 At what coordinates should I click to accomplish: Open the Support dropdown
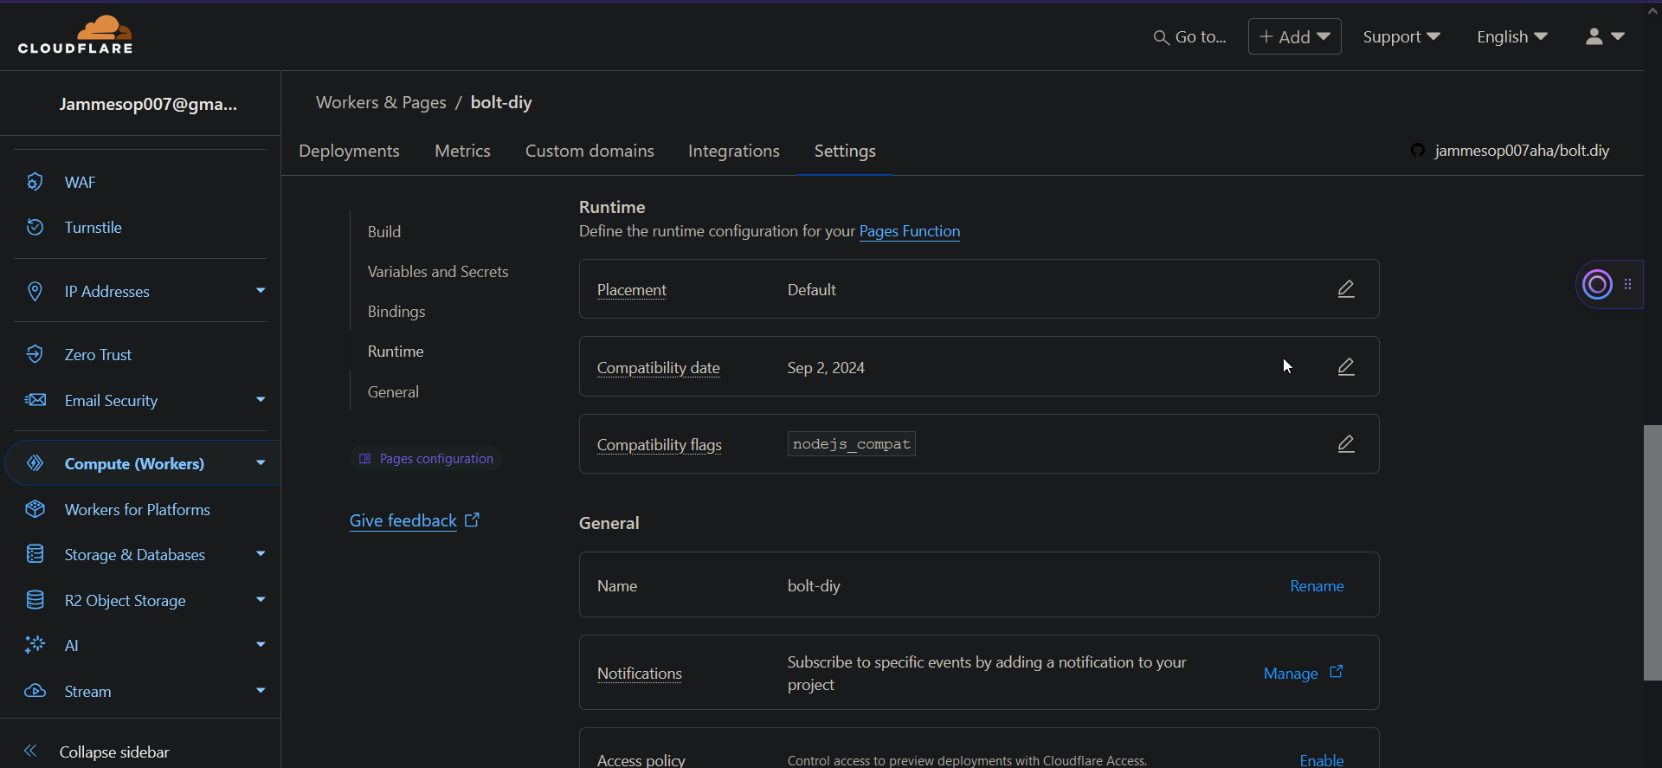[1401, 36]
